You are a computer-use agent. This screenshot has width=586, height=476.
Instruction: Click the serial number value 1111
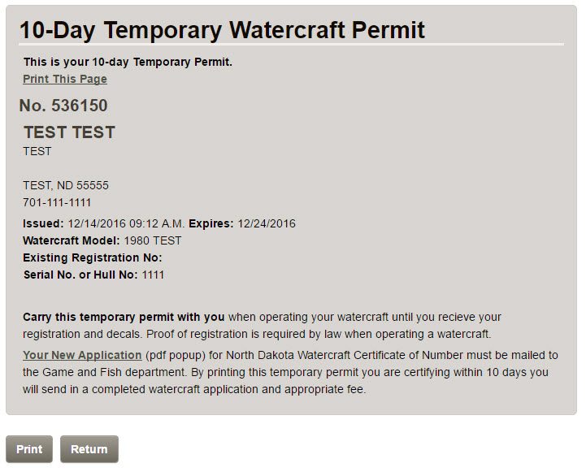point(153,275)
